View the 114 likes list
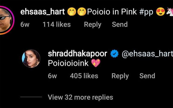 [x=56, y=24]
